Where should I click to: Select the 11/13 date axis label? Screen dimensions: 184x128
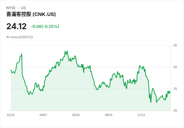141,115
